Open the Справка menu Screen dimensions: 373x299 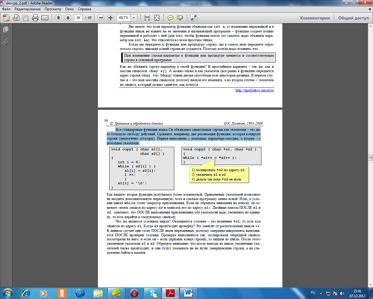click(85, 9)
